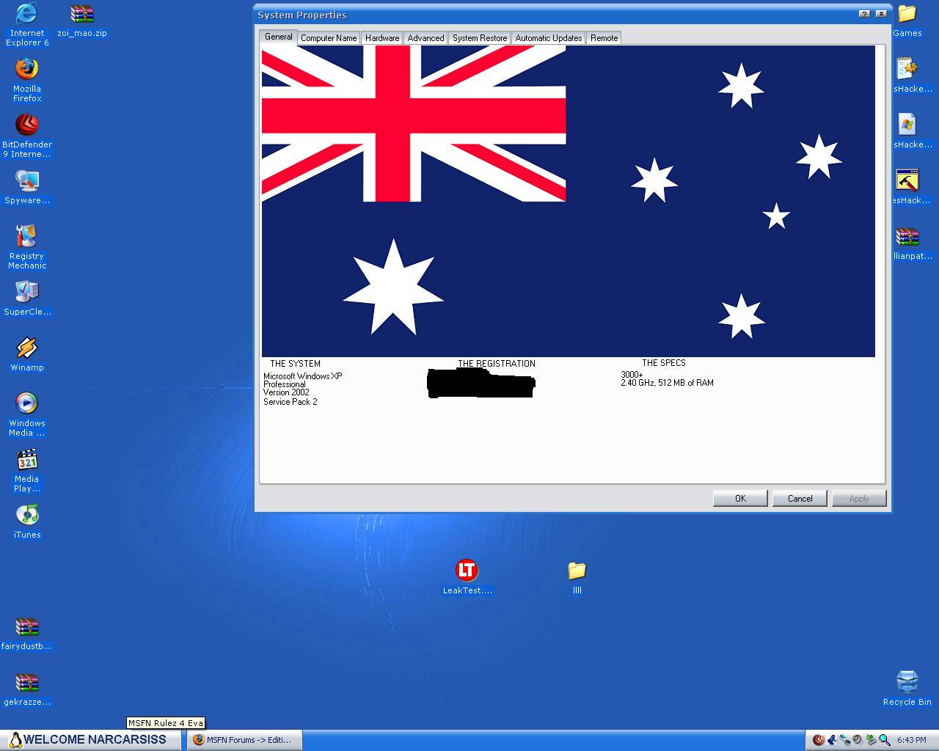Launch the Winamp desktop icon
This screenshot has width=939, height=751.
pos(27,355)
